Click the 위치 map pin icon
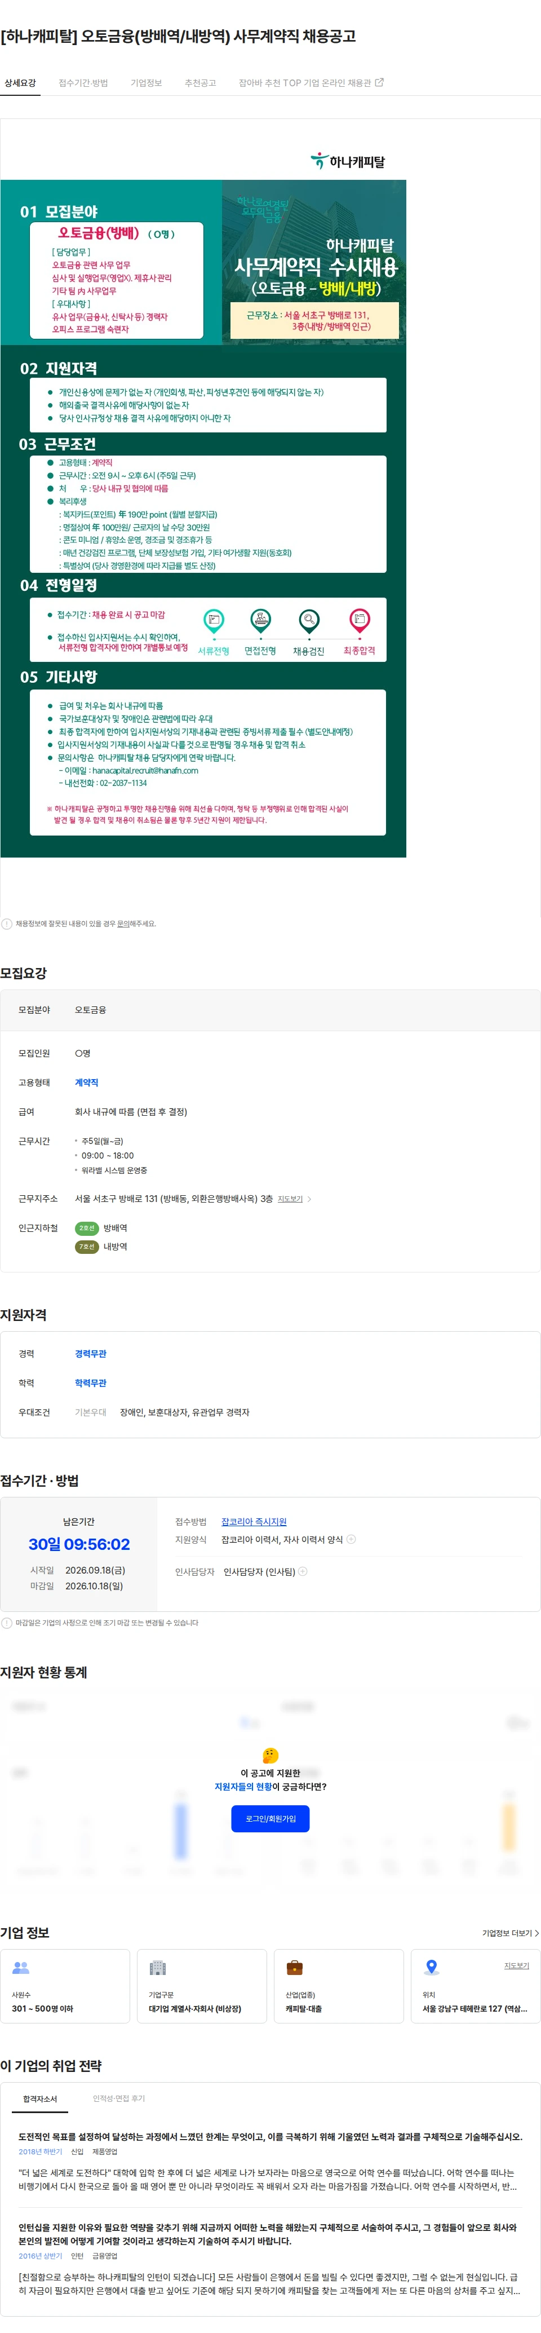The image size is (541, 2333). coord(432,1967)
